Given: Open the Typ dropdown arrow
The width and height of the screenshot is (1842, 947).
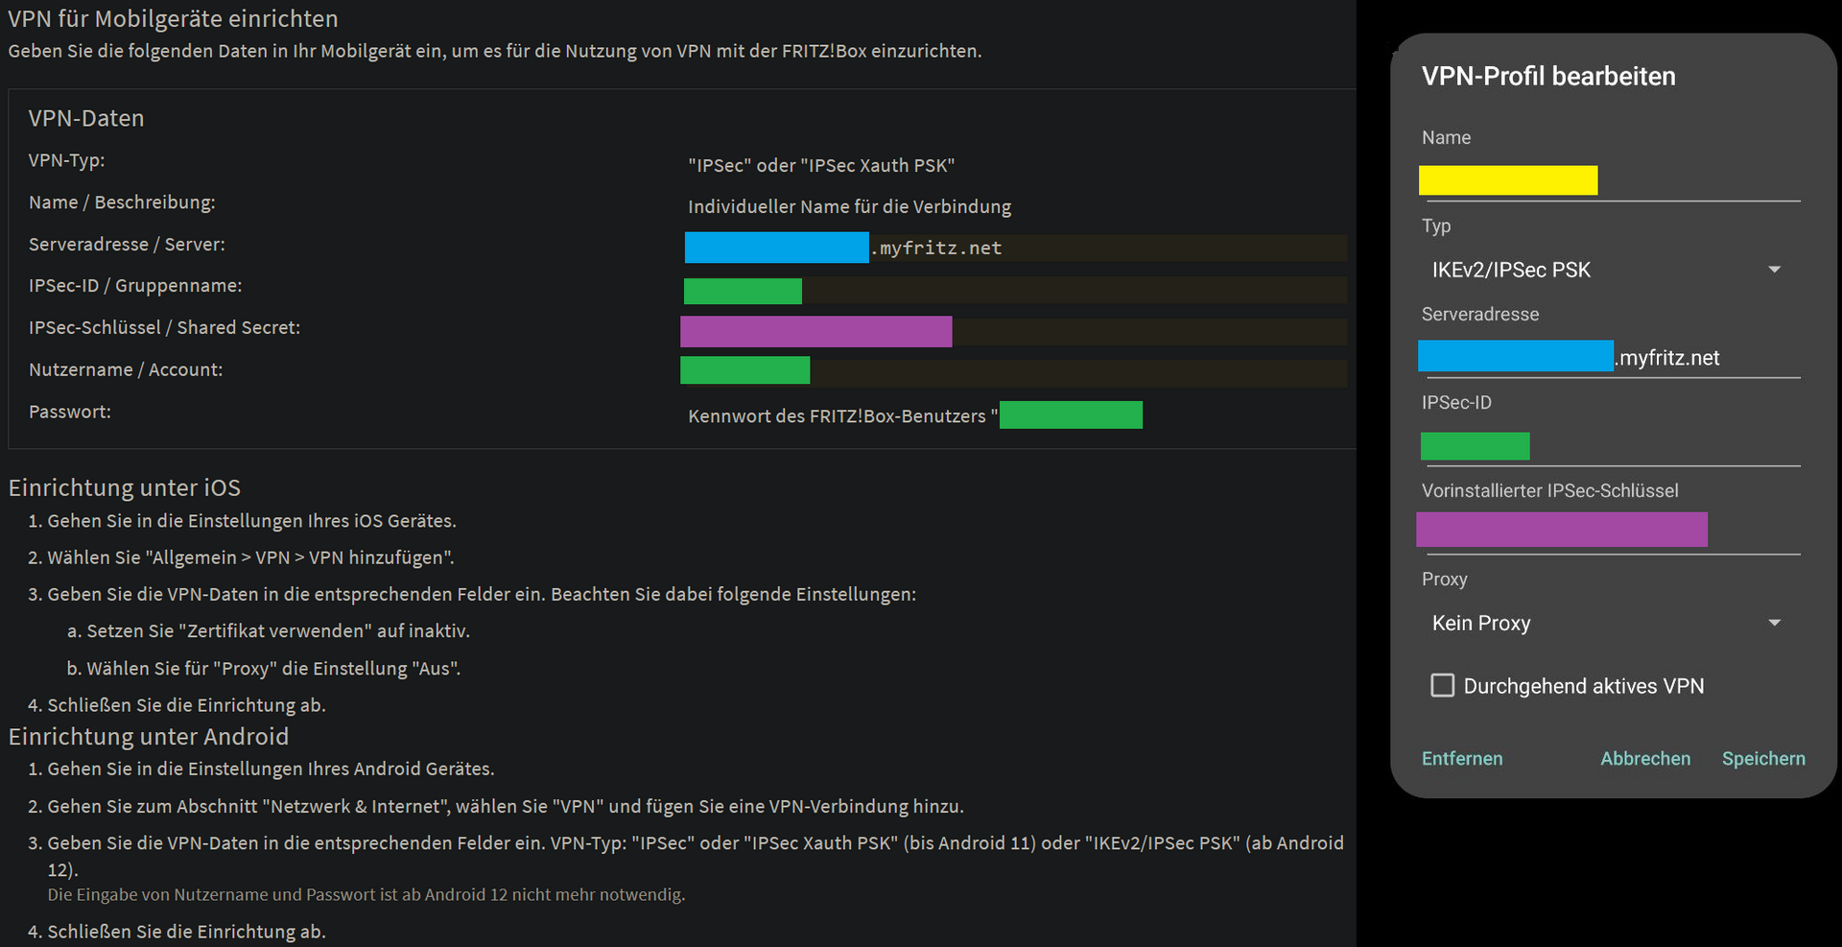Looking at the screenshot, I should click(1774, 270).
